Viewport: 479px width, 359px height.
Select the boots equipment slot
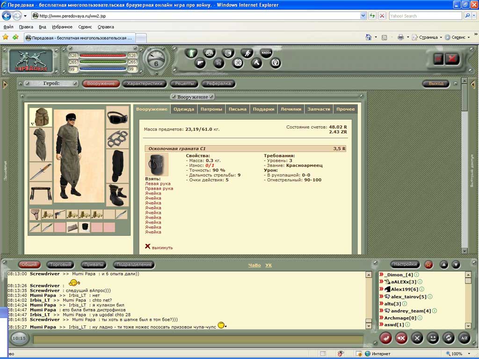click(x=117, y=195)
